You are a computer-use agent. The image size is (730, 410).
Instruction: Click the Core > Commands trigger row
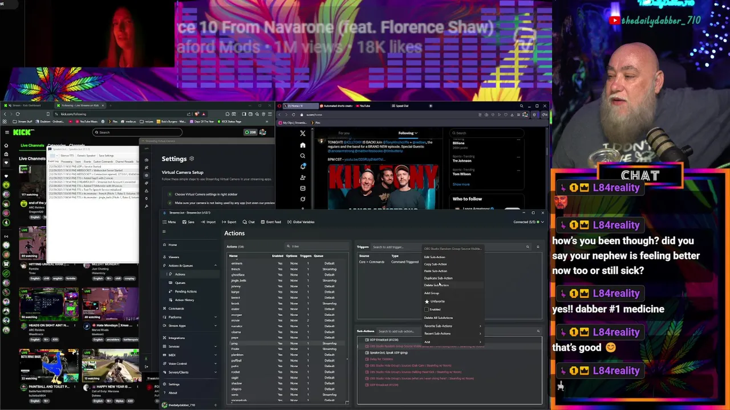pyautogui.click(x=390, y=262)
